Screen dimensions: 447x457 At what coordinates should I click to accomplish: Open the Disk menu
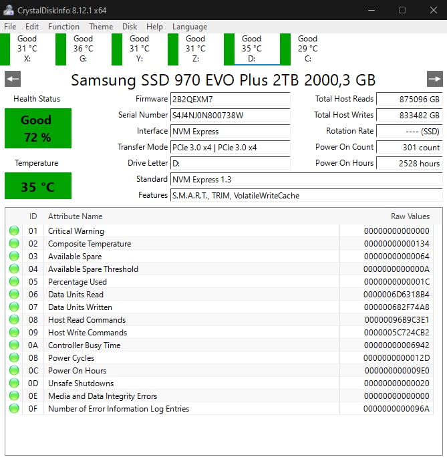130,27
